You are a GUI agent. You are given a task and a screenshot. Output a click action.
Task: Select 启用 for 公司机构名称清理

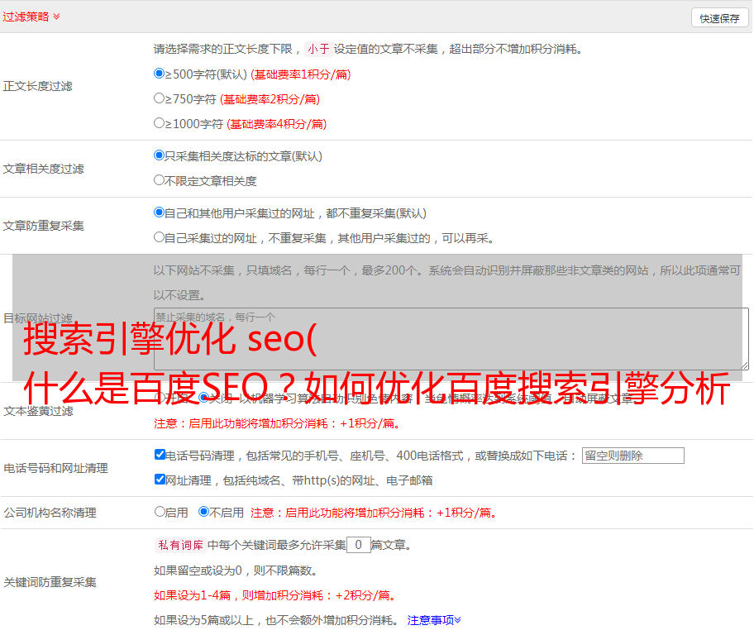(x=160, y=512)
